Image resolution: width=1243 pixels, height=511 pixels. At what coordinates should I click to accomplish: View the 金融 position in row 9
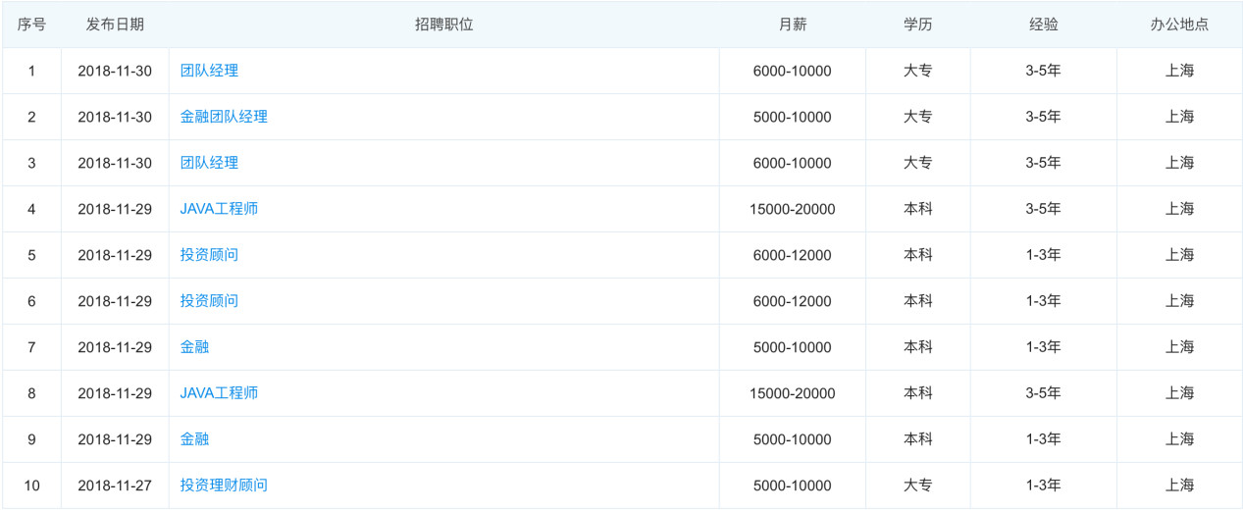(194, 439)
